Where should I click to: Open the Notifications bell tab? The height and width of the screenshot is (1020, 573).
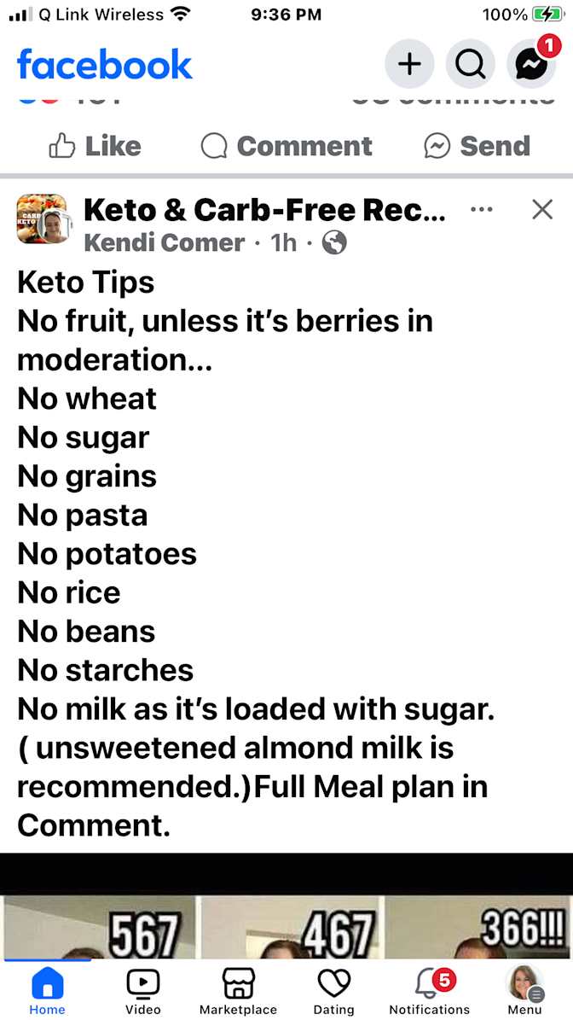(x=430, y=990)
